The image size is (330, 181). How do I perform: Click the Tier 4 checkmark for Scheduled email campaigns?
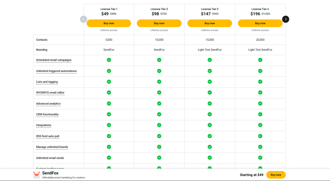tap(260, 60)
